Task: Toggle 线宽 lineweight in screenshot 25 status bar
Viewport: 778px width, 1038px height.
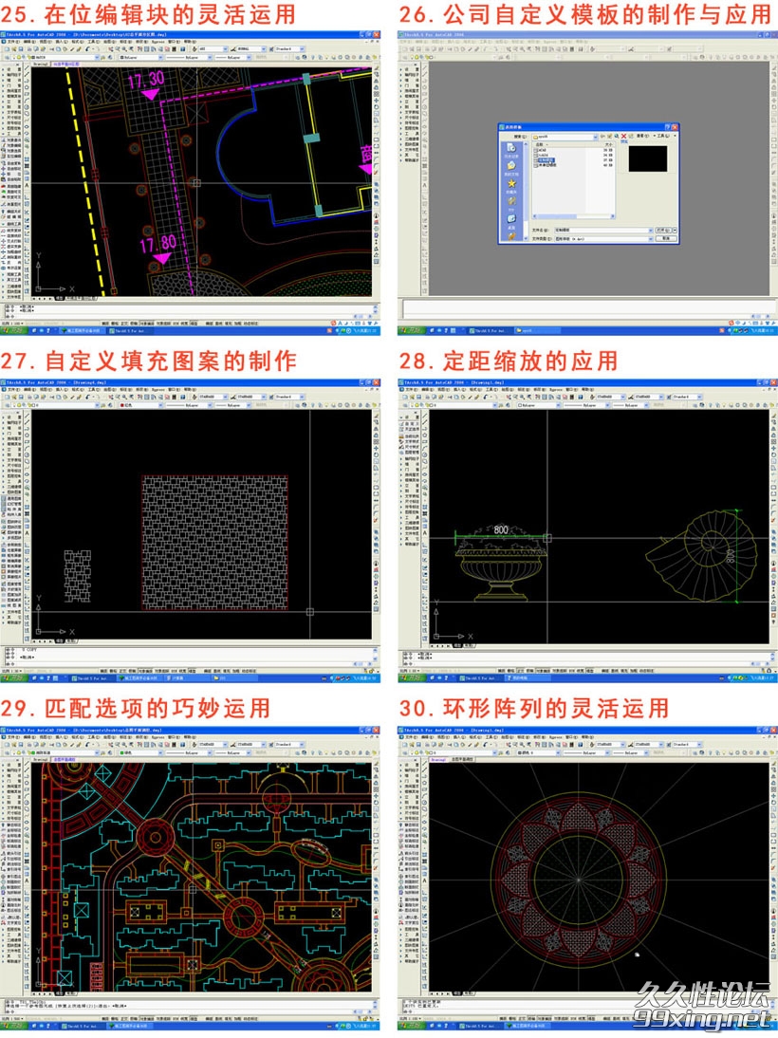Action: coord(185,323)
